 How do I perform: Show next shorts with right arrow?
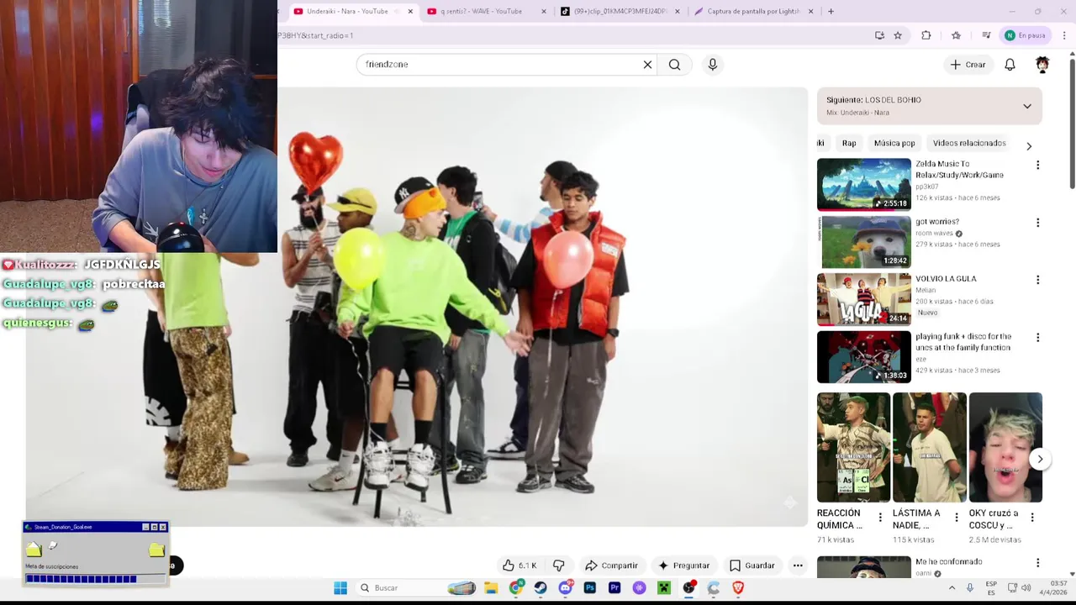[x=1040, y=459]
